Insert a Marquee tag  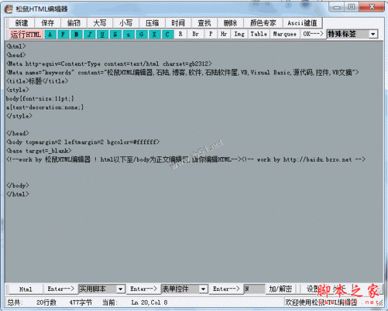pyautogui.click(x=285, y=34)
